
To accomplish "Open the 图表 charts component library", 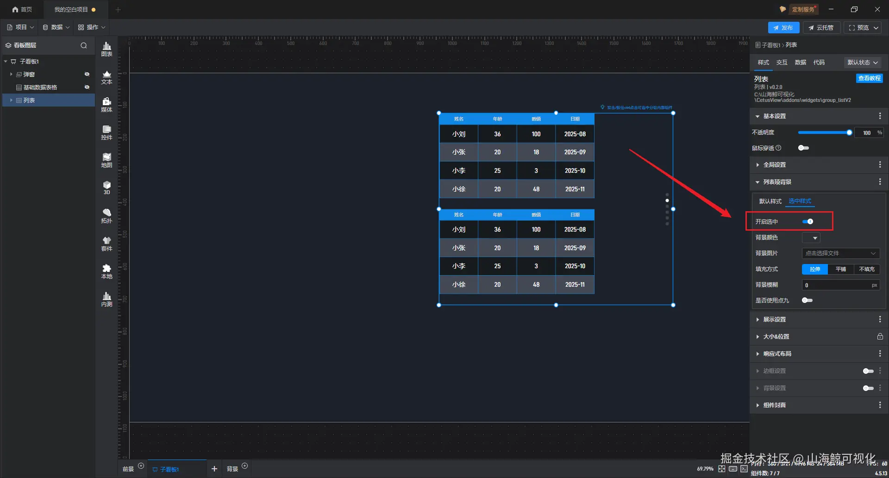I will 106,49.
